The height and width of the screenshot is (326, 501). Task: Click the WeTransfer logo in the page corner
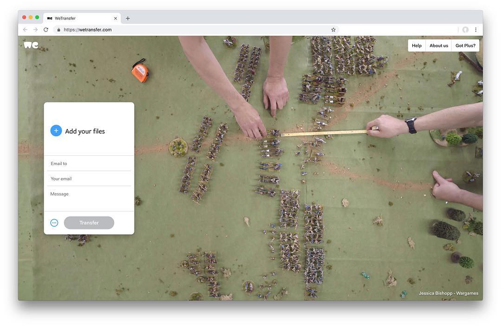tap(31, 45)
